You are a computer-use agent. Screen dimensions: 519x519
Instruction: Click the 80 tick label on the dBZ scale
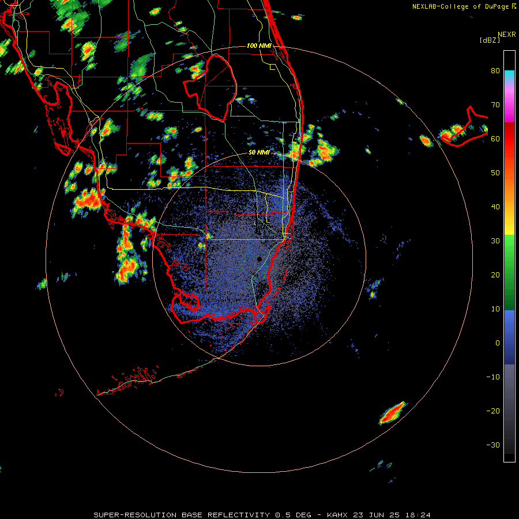click(495, 71)
